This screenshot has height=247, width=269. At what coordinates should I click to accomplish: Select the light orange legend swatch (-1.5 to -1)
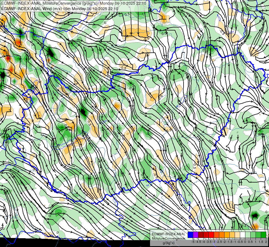tap(232, 235)
